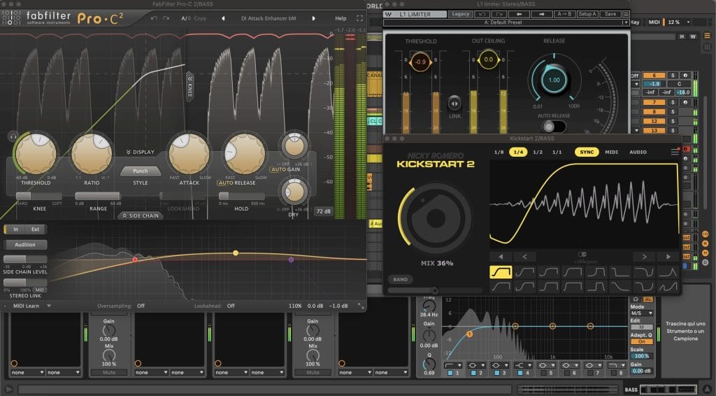
Task: Enable EQ Eight band 1 checkbox
Action: pyautogui.click(x=450, y=373)
